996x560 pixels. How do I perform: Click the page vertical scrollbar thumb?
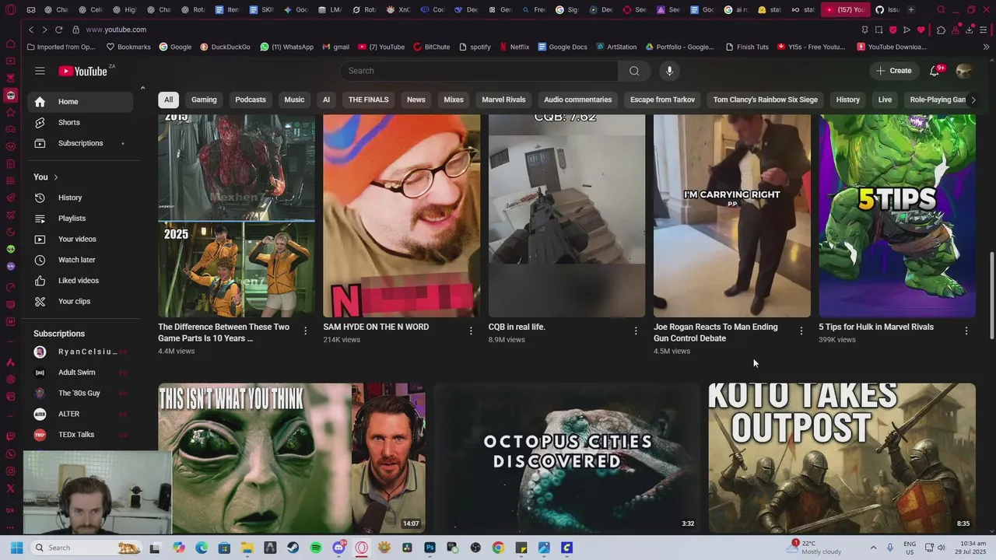tap(991, 296)
